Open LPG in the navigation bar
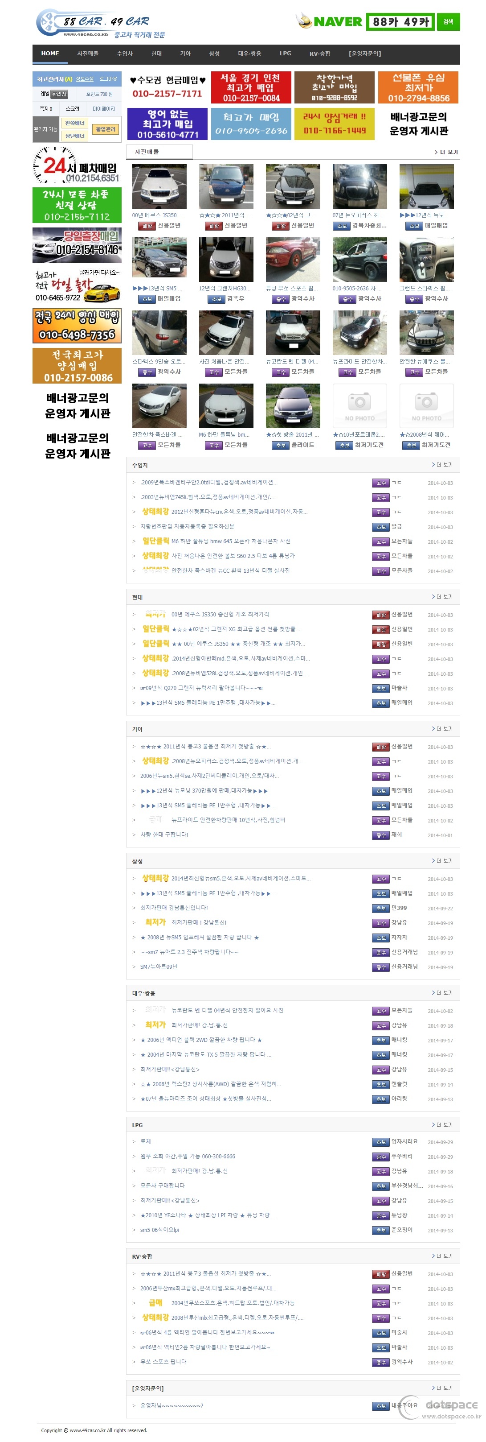 click(x=285, y=54)
